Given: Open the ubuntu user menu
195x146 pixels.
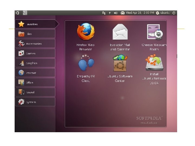Looking at the screenshot, I should click(x=163, y=13).
